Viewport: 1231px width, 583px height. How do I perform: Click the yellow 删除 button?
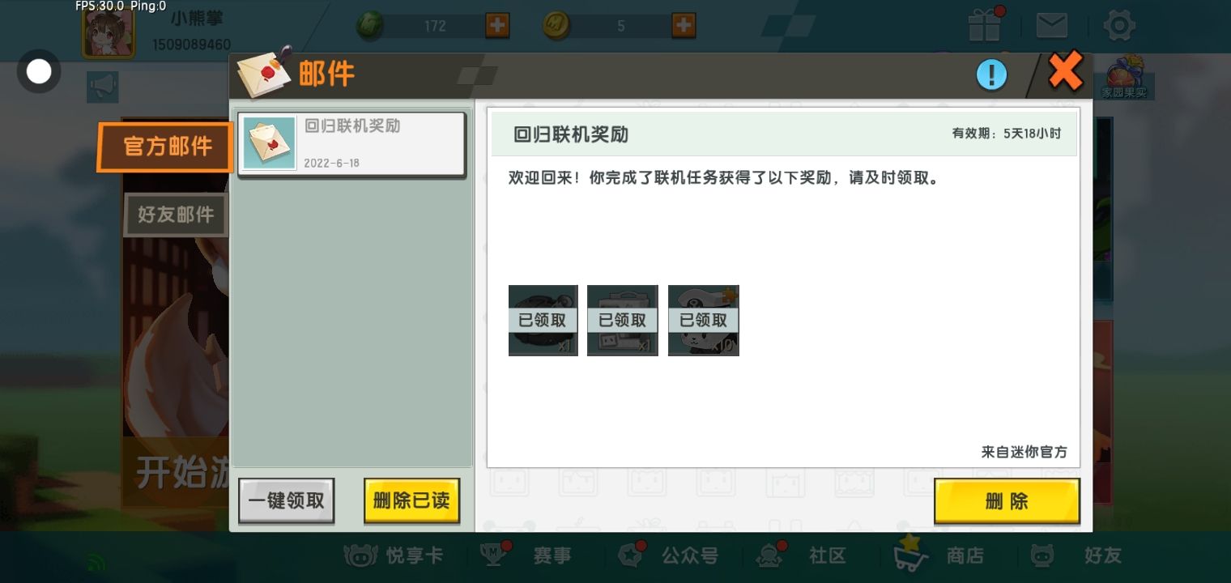(x=1006, y=501)
